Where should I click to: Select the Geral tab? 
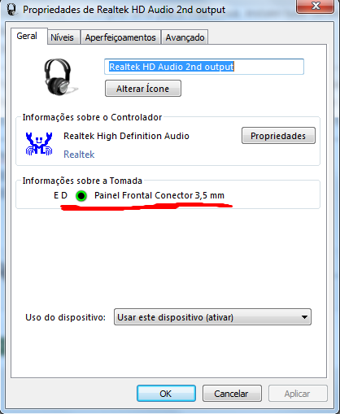(28, 36)
